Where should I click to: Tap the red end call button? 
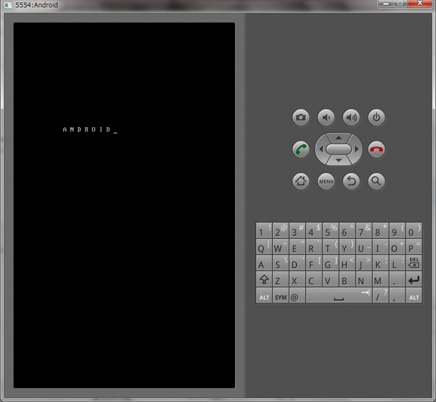coord(376,149)
